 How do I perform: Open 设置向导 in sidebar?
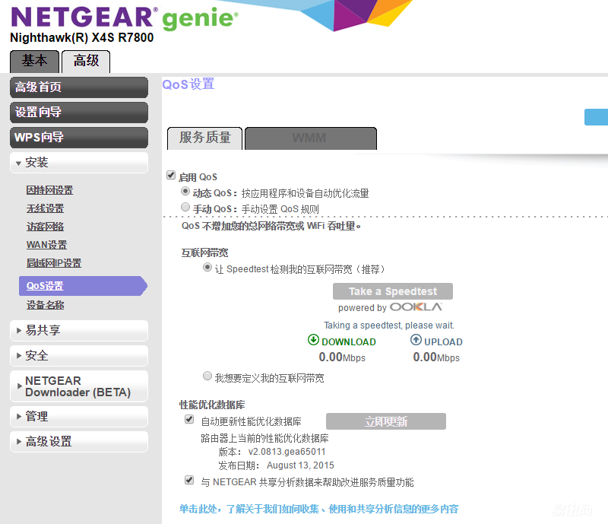[79, 113]
